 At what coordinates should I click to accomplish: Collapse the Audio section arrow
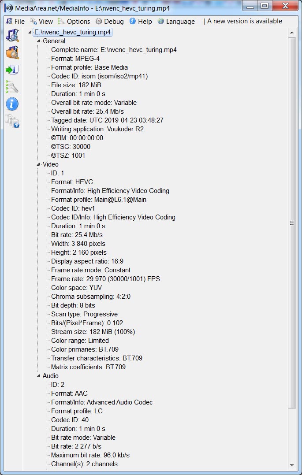tap(38, 376)
